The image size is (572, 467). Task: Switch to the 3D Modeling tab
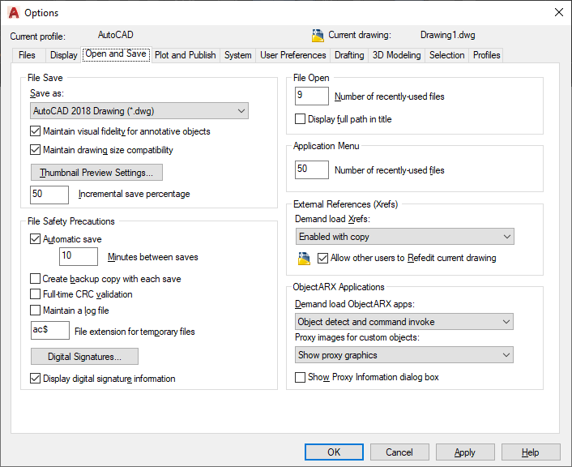pos(396,55)
